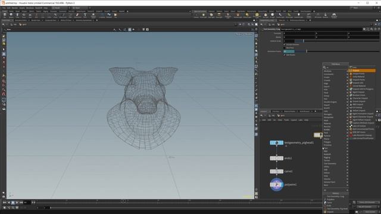Viewport: 381px width, 214px height.
Task: Select the L-System shelf tool
Action: 102,15
